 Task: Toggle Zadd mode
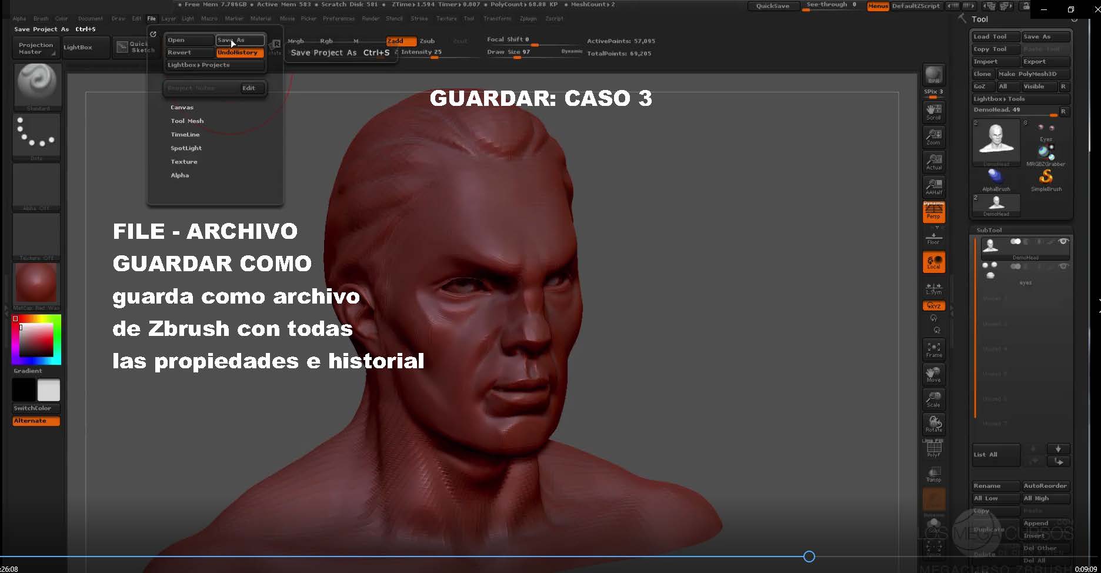click(402, 41)
